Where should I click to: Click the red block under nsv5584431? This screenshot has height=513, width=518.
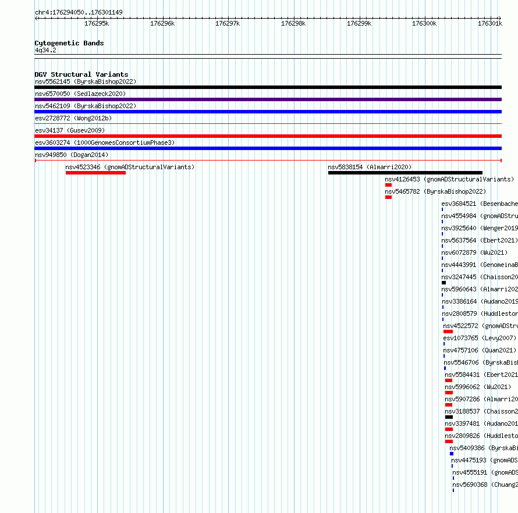tap(449, 380)
